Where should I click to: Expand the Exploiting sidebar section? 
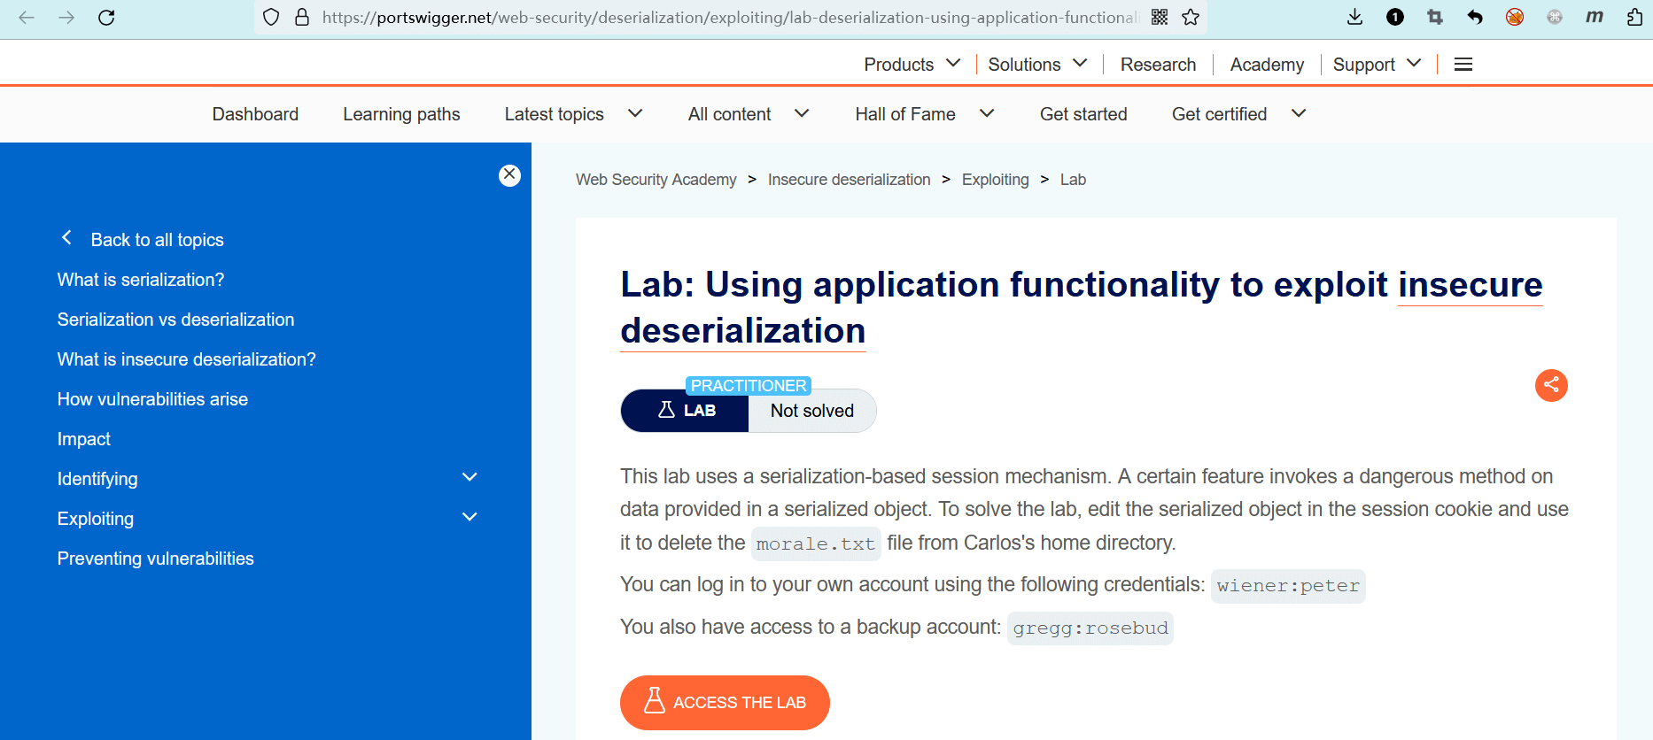[470, 518]
